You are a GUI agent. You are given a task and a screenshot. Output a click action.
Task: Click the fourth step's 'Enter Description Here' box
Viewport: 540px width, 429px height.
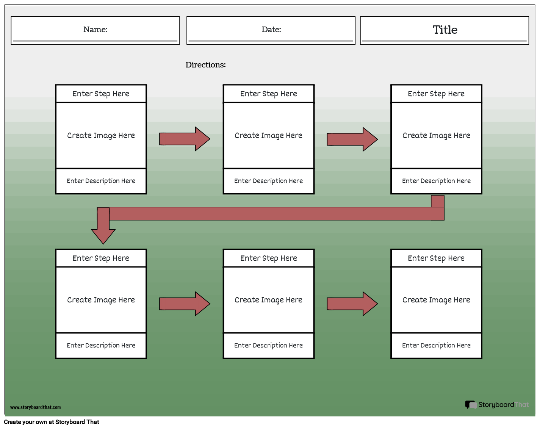[101, 346]
